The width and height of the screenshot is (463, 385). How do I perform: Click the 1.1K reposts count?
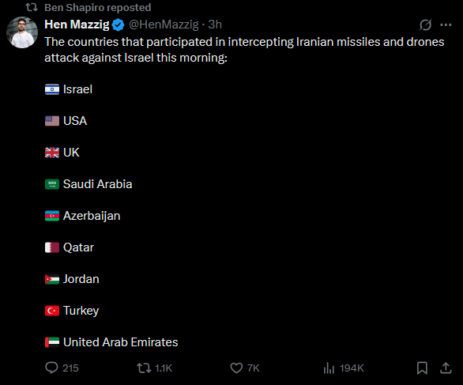tap(164, 368)
